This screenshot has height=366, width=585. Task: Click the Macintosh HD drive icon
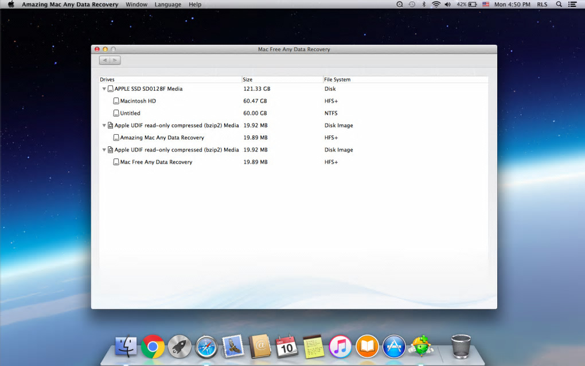point(116,101)
